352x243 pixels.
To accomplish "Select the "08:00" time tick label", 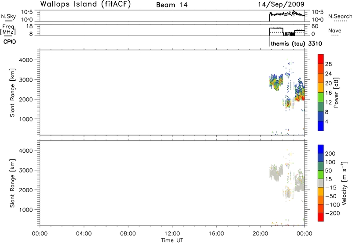I will pos(128,234).
